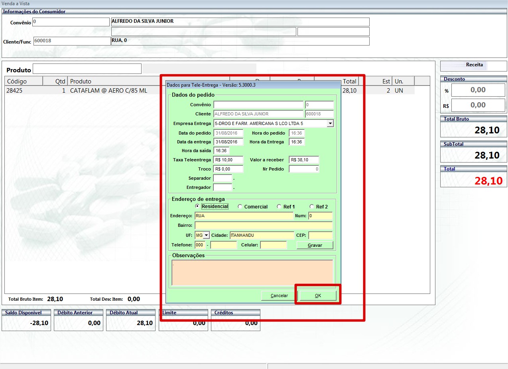The height and width of the screenshot is (369, 508).
Task: Click the Celular number field
Action: pyautogui.click(x=273, y=245)
